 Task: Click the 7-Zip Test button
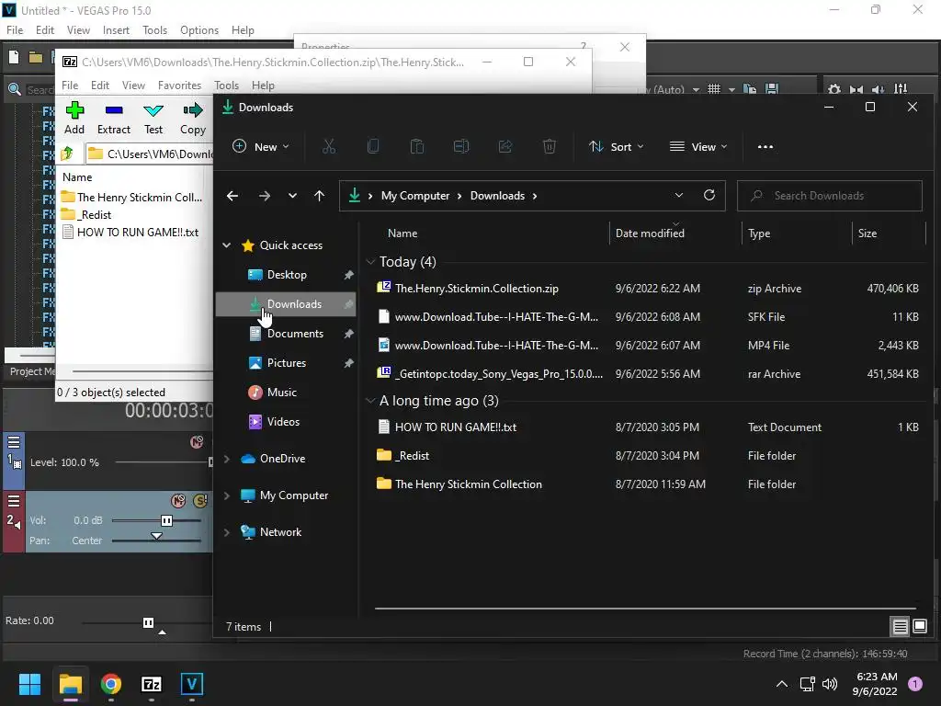click(153, 118)
